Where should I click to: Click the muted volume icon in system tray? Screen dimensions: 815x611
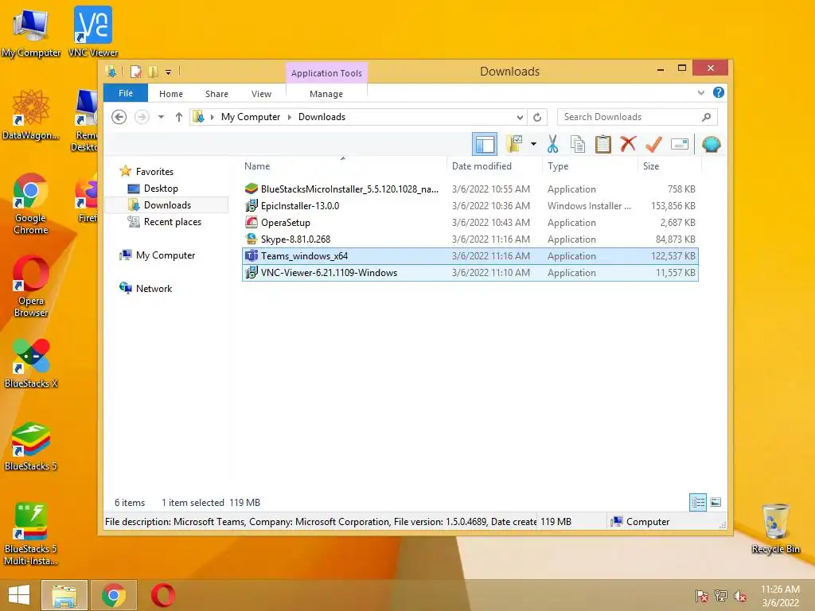coord(740,596)
